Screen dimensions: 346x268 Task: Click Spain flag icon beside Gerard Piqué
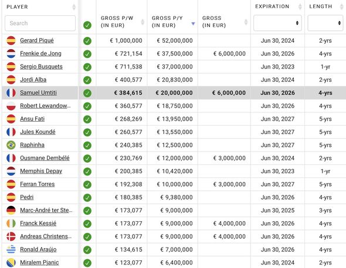tap(11, 40)
